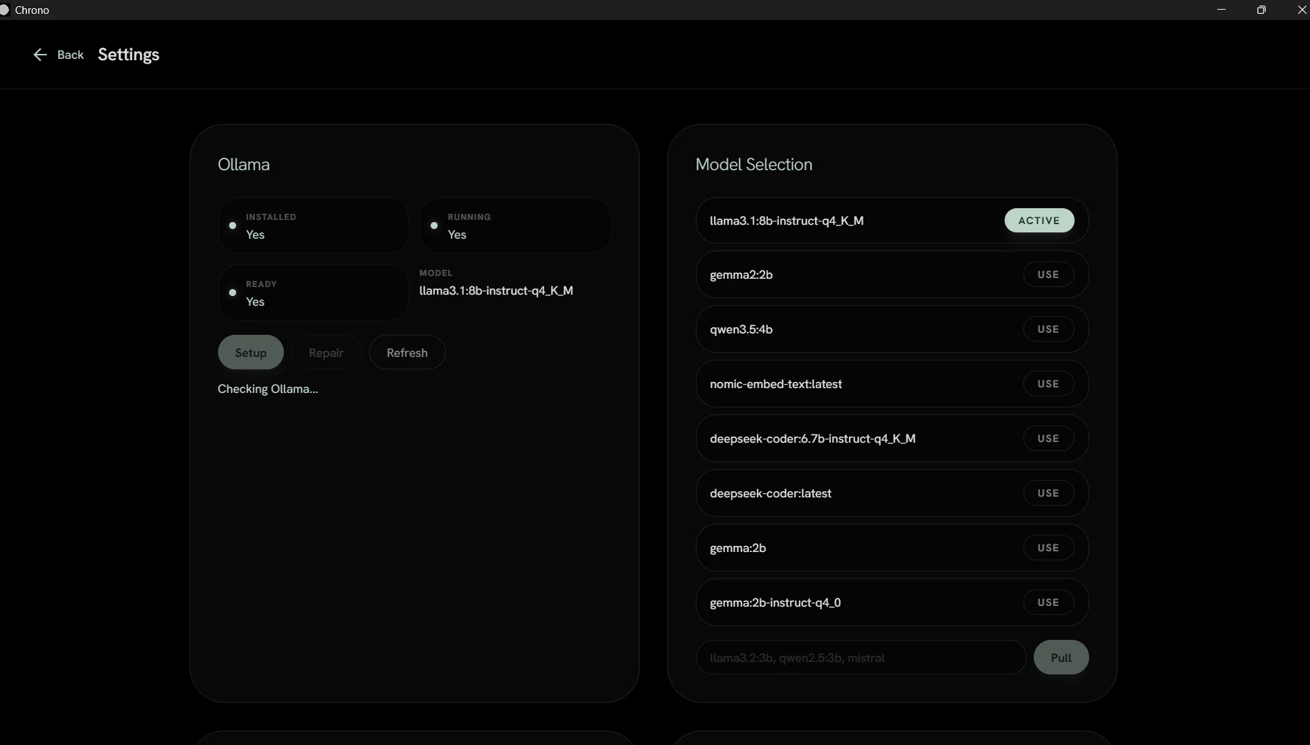Image resolution: width=1310 pixels, height=745 pixels.
Task: Use the nomic-embed-text:latest model
Action: (x=1048, y=383)
